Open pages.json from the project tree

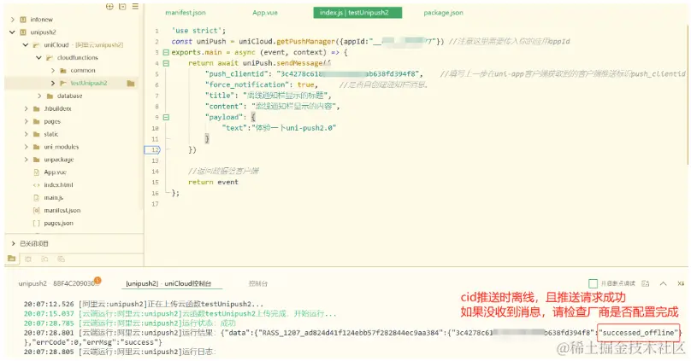point(59,224)
